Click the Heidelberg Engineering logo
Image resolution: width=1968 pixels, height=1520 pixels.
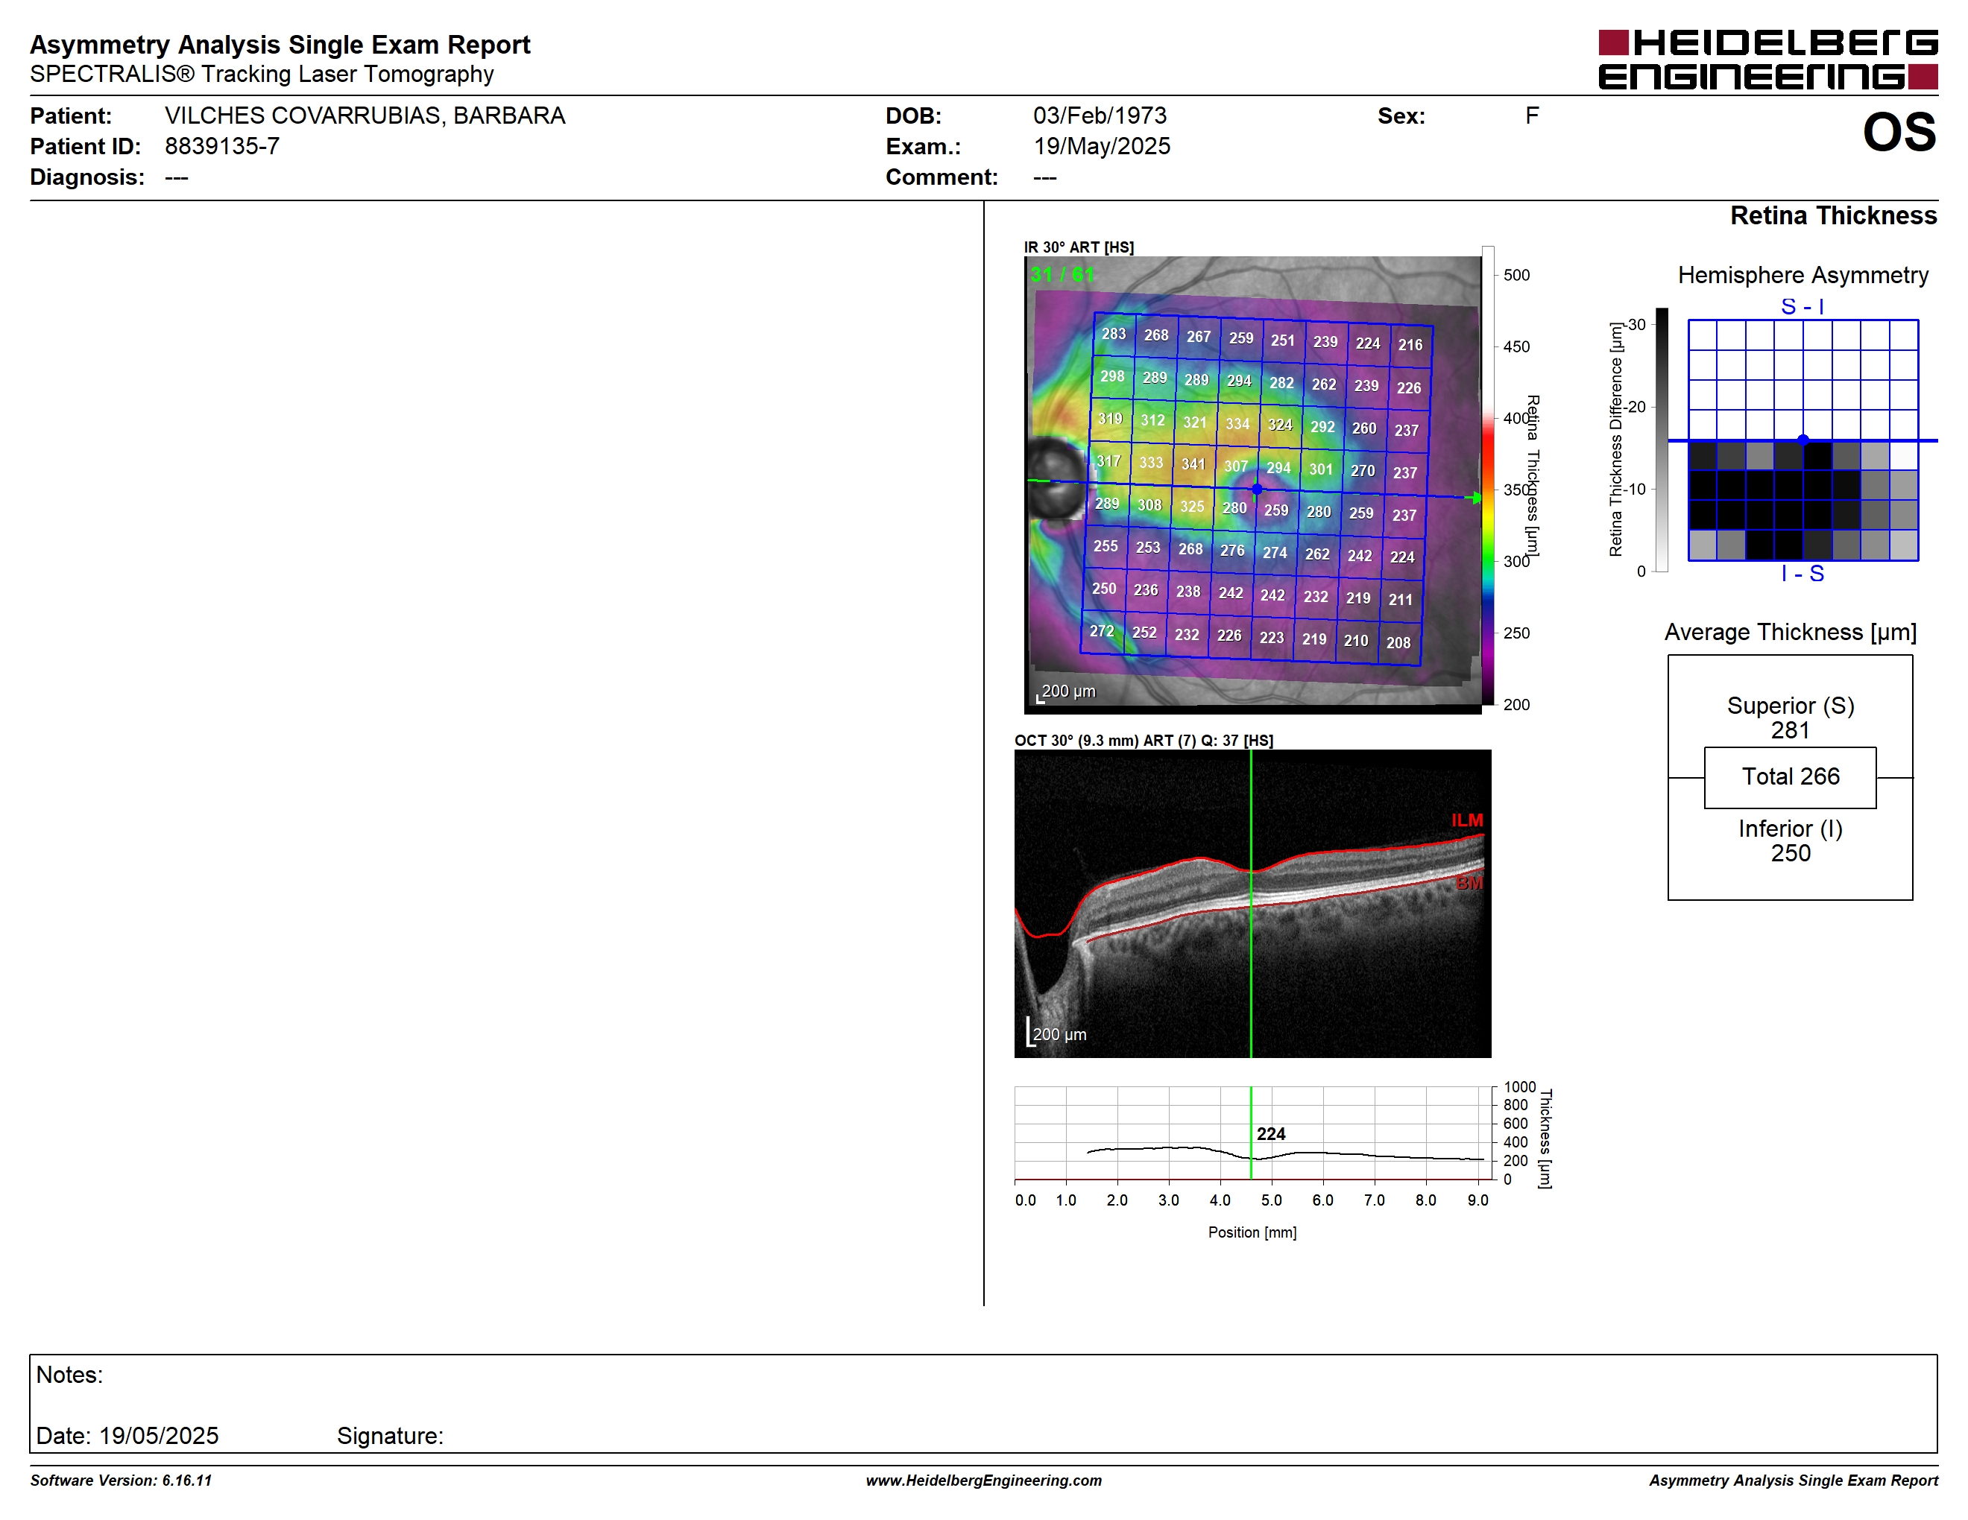click(x=1767, y=60)
